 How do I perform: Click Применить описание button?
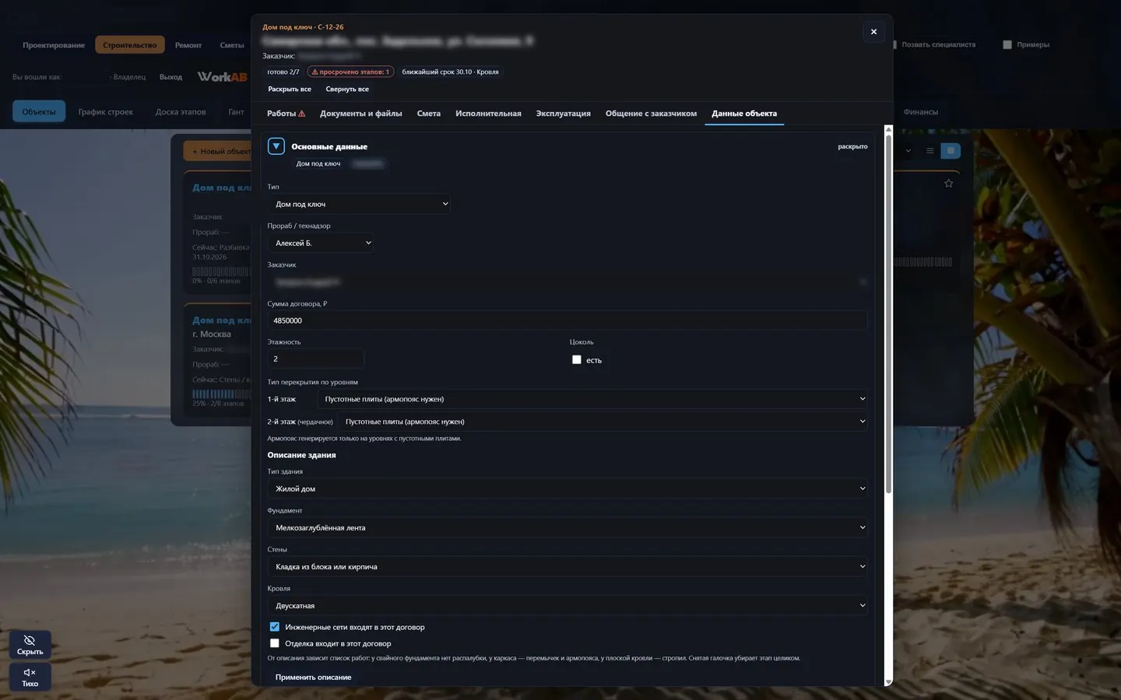pyautogui.click(x=313, y=677)
